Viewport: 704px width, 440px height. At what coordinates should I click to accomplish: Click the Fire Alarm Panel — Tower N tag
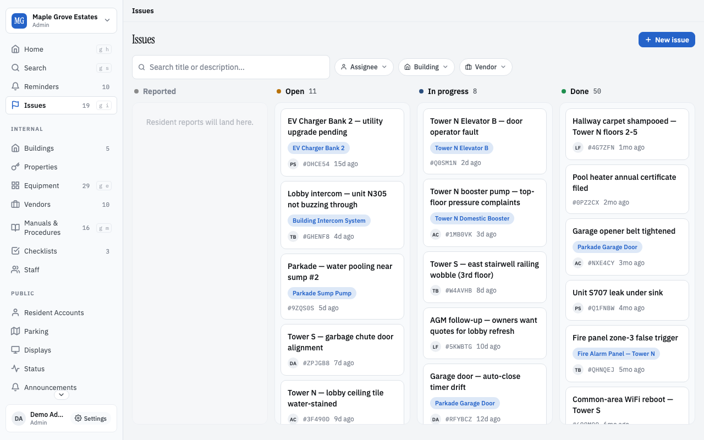click(x=616, y=354)
